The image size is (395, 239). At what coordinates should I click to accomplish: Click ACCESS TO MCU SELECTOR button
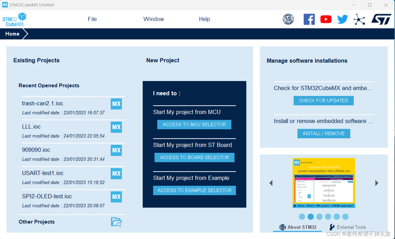click(x=194, y=125)
